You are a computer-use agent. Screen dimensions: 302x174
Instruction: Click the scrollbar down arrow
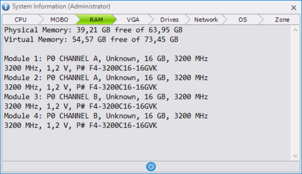pos(296,156)
